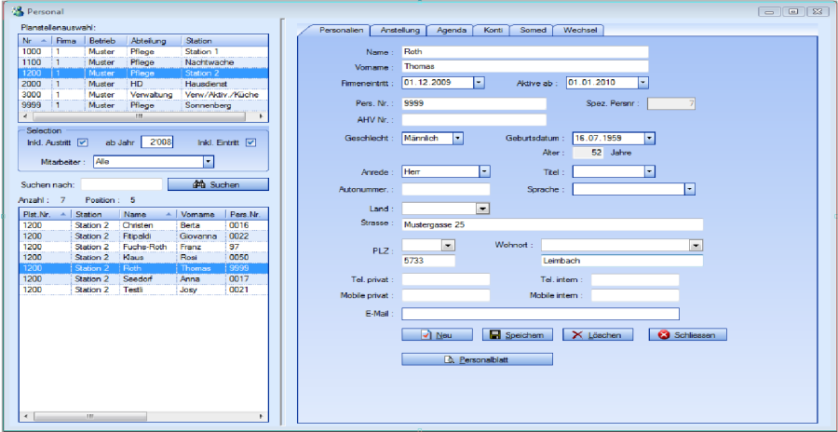838x432 pixels.
Task: Open the Anrede dropdown list
Action: pos(484,172)
